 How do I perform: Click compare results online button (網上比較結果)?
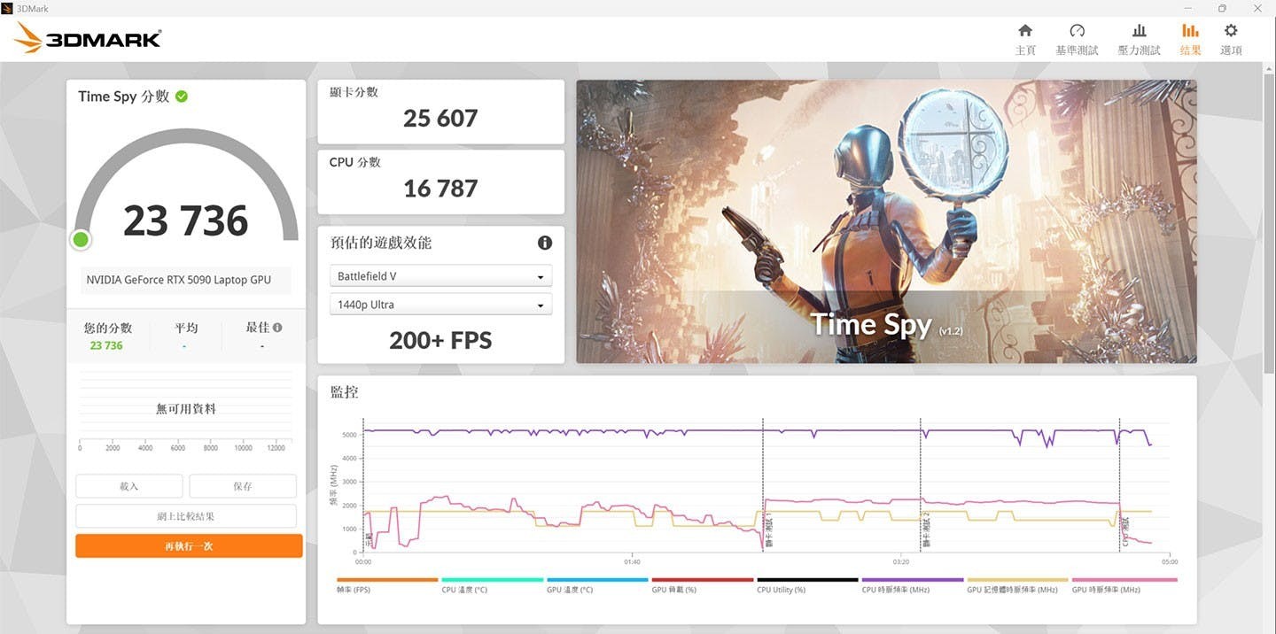(186, 516)
